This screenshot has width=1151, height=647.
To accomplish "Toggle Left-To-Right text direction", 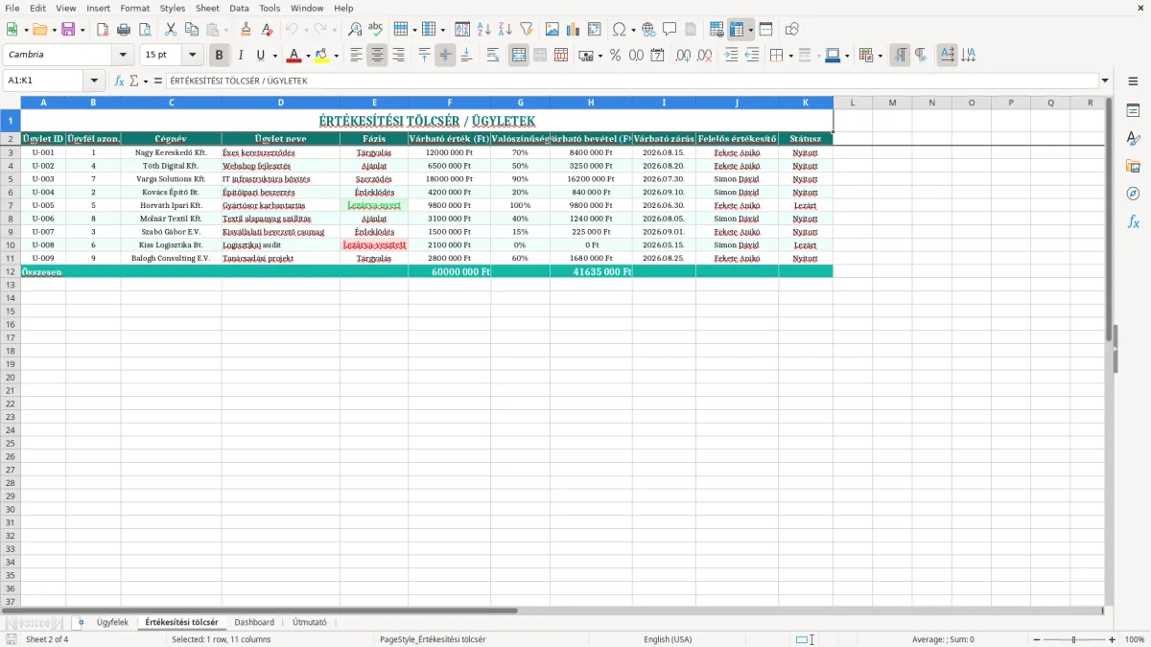I will coord(900,56).
